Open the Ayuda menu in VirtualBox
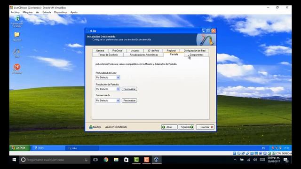301x169 pixels. 74,12
